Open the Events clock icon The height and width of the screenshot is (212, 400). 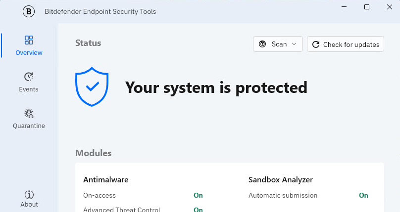tap(29, 77)
